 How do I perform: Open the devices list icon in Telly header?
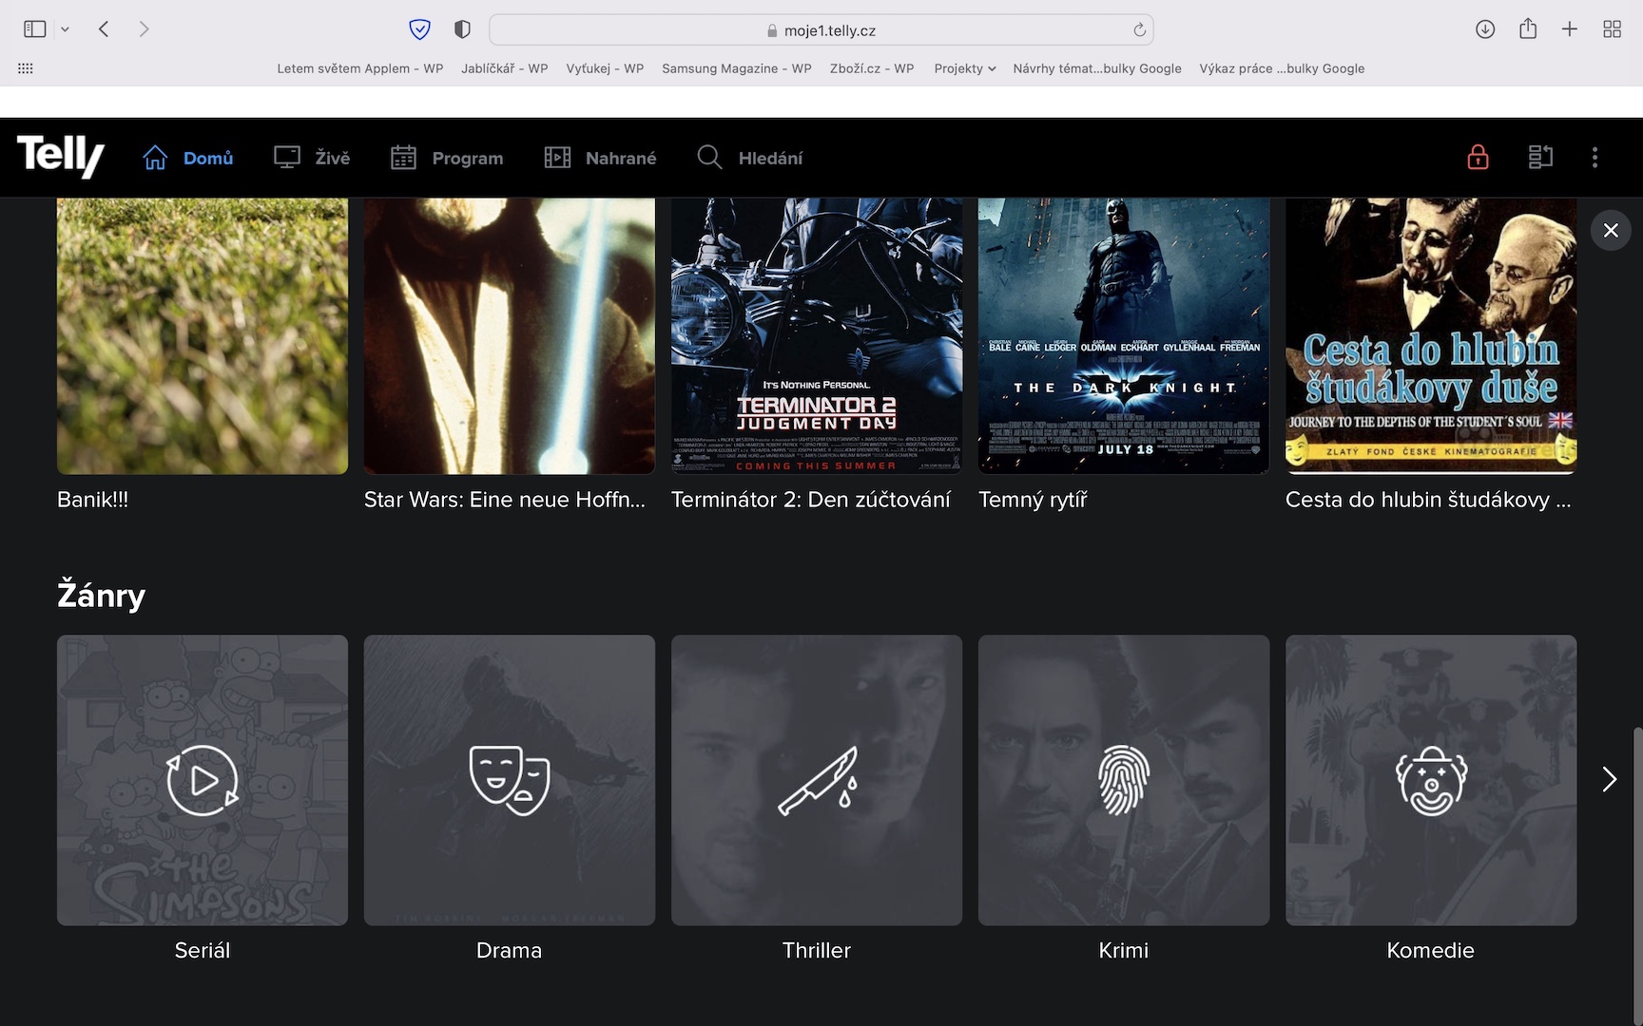click(x=1540, y=157)
